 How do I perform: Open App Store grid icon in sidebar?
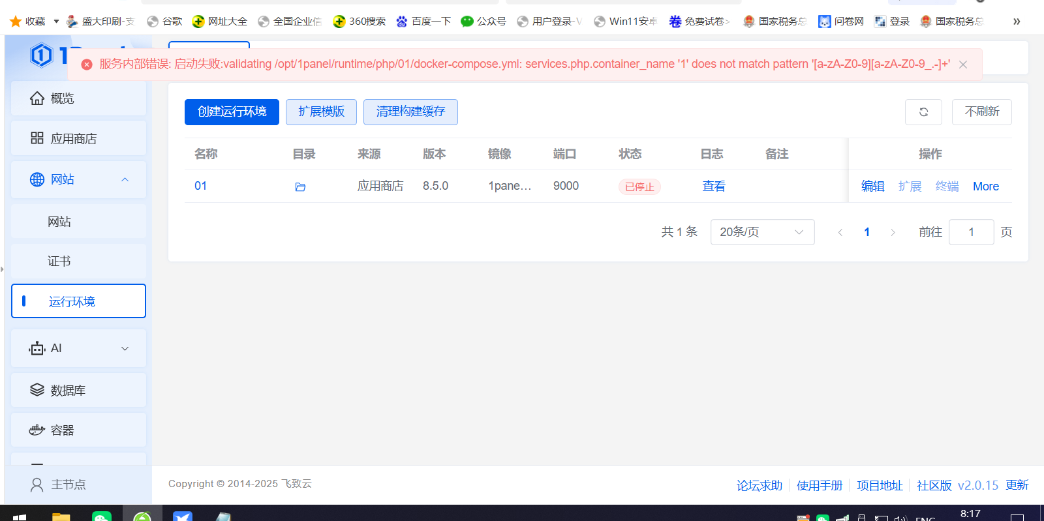tap(37, 138)
